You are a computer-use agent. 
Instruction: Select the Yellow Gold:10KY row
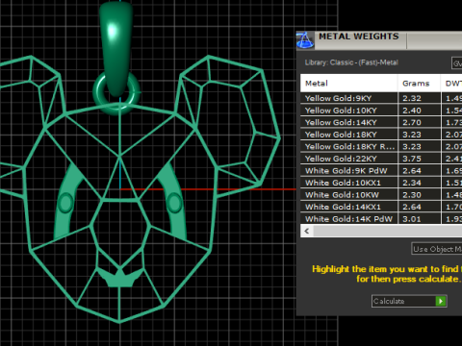click(381, 111)
